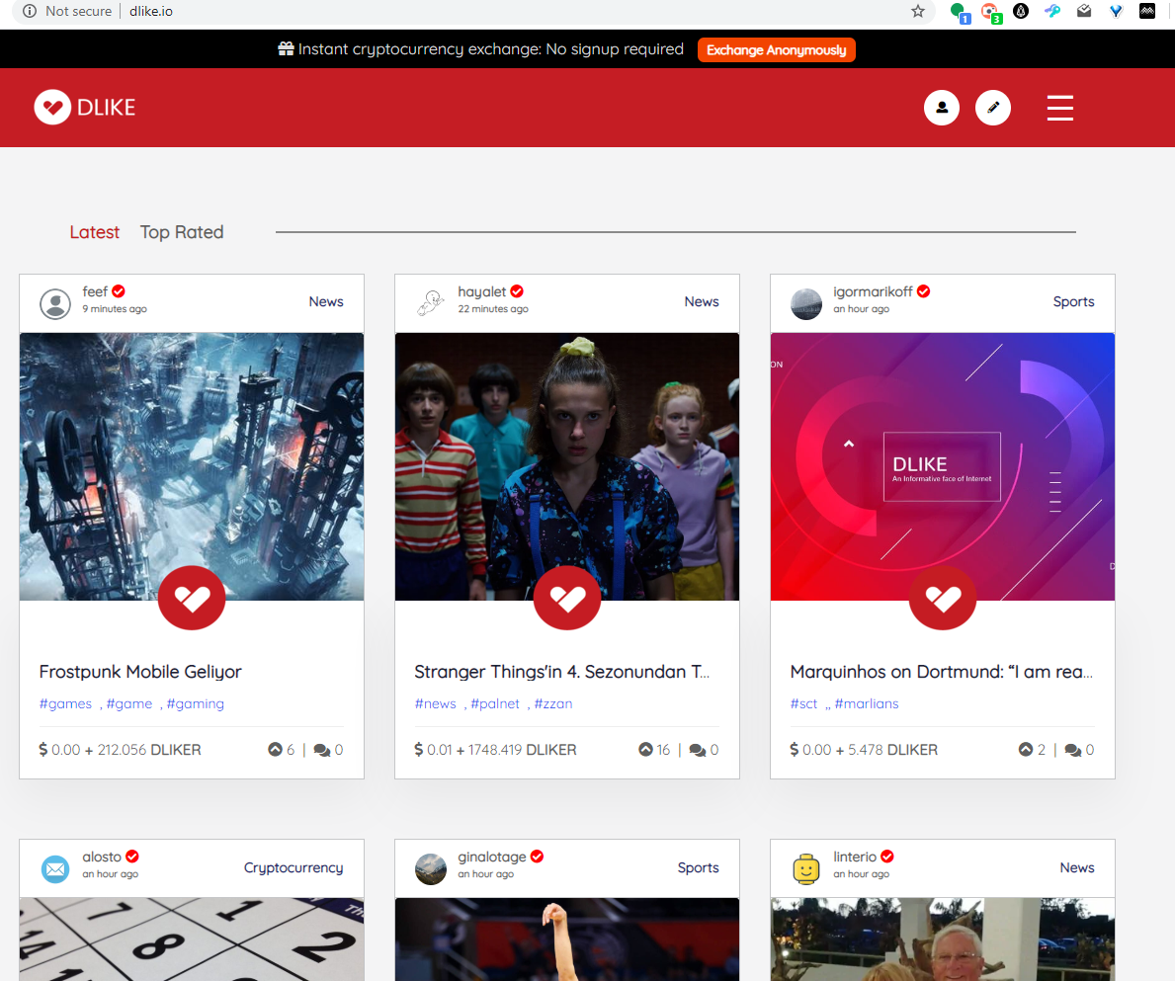Click the "$ 0.01 + 1748.419 DLIKER" payout
Viewport: 1175px width, 981px height.
click(x=495, y=750)
